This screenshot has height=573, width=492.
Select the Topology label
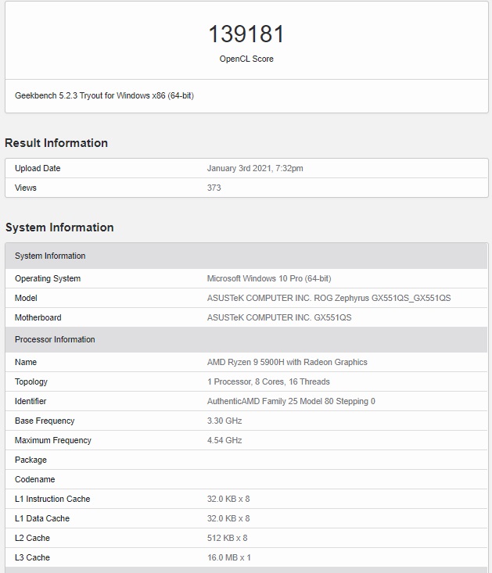31,382
